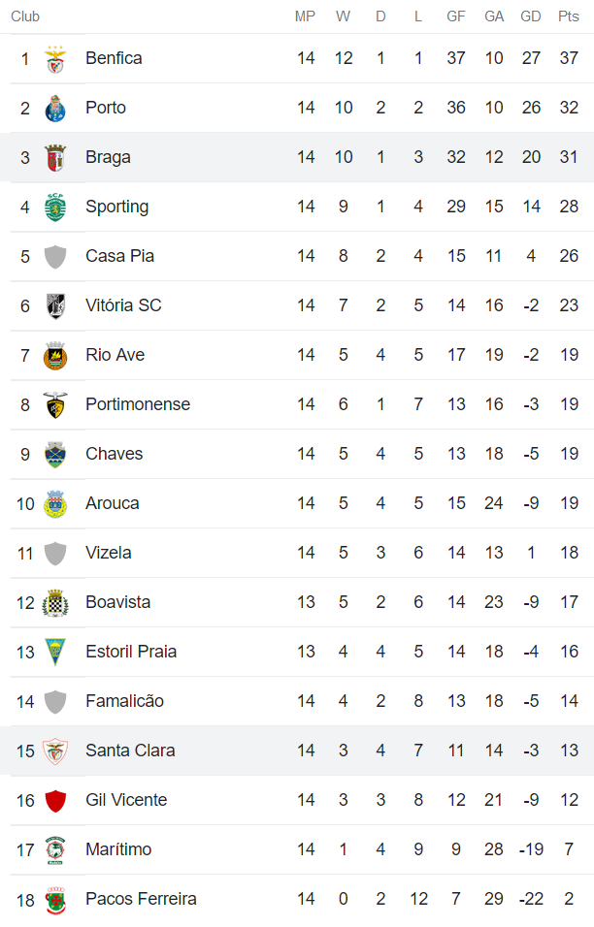Click the Gil Vicente red shield icon
This screenshot has width=594, height=927.
coord(55,801)
